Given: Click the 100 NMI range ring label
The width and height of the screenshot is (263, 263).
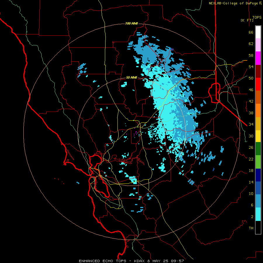Looking at the screenshot, I should point(131,23).
